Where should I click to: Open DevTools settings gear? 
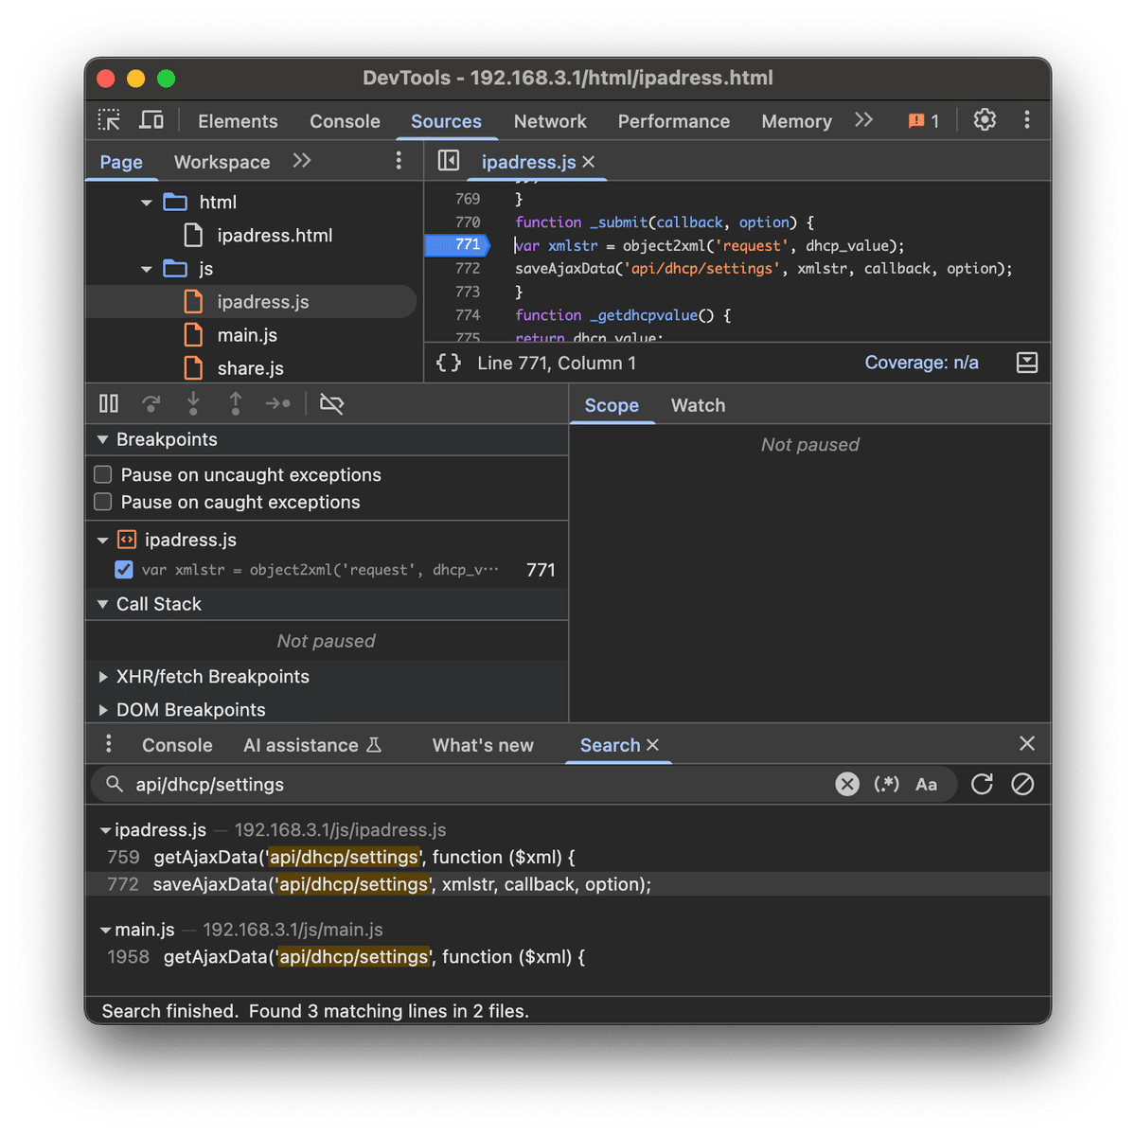[985, 120]
